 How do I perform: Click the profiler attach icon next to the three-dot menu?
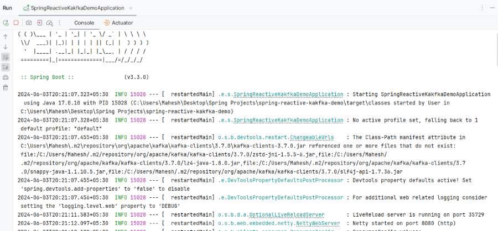click(x=49, y=23)
